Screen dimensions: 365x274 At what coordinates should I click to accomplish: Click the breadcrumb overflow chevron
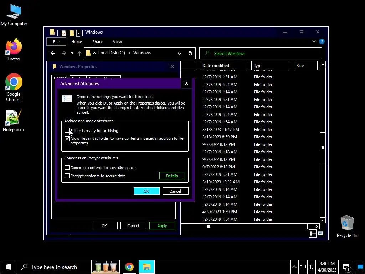coord(94,53)
